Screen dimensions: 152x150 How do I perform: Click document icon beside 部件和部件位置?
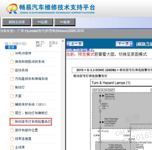(12, 130)
